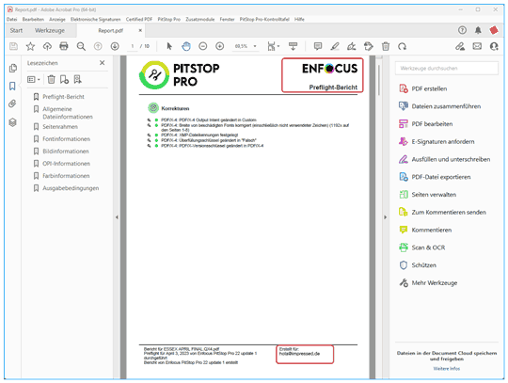The height and width of the screenshot is (383, 508).
Task: Close the Lesezeichen panel
Action: 102,62
